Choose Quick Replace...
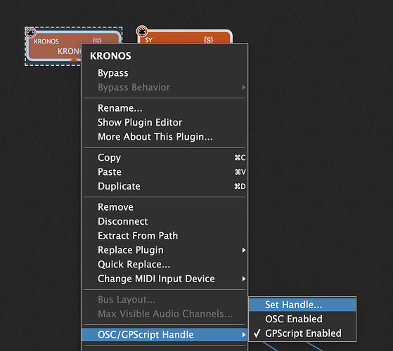Screen dimensions: 393x351 165,265
